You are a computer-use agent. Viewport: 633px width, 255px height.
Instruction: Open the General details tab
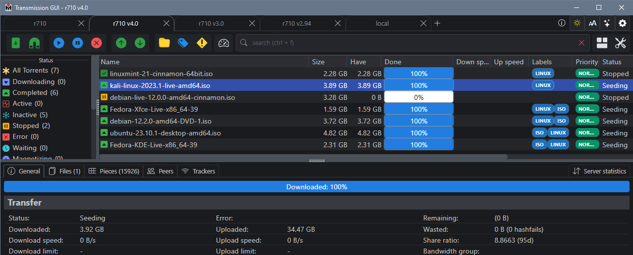click(24, 171)
